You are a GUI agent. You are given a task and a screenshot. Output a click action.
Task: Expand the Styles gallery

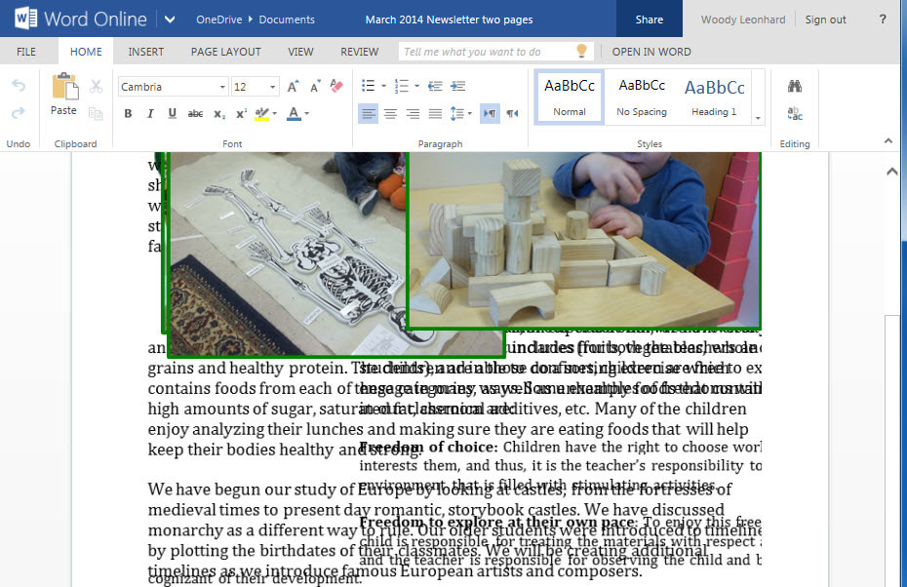[758, 118]
